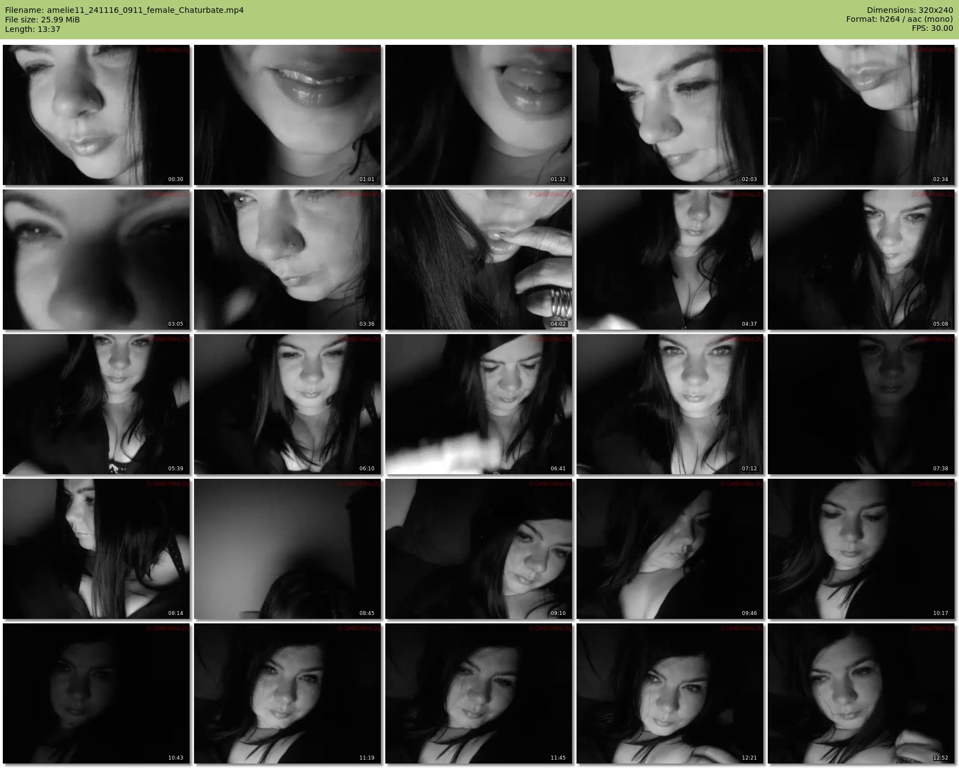Click the Format h264 / aac text
The image size is (959, 768).
click(900, 20)
